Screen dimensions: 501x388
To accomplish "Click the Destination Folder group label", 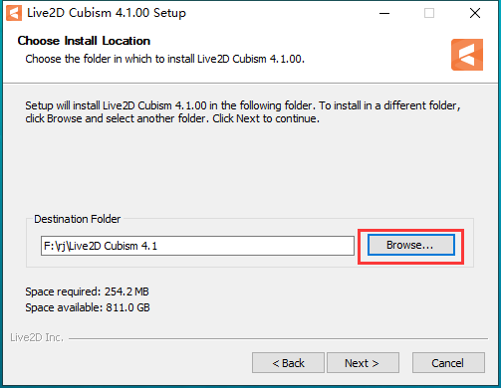I will pos(78,219).
